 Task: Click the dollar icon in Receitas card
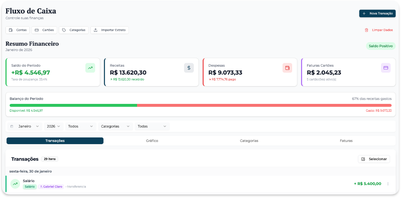pos(189,68)
